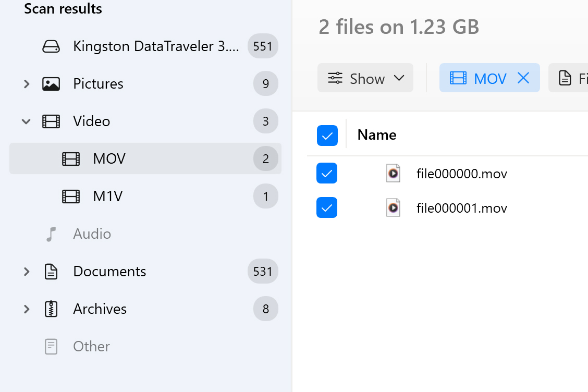Click the M1V filmstrip icon
This screenshot has width=588, height=392.
71,197
